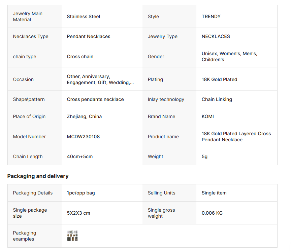
Task: Click the Packaging and delivery heading
Action: pyautogui.click(x=38, y=176)
